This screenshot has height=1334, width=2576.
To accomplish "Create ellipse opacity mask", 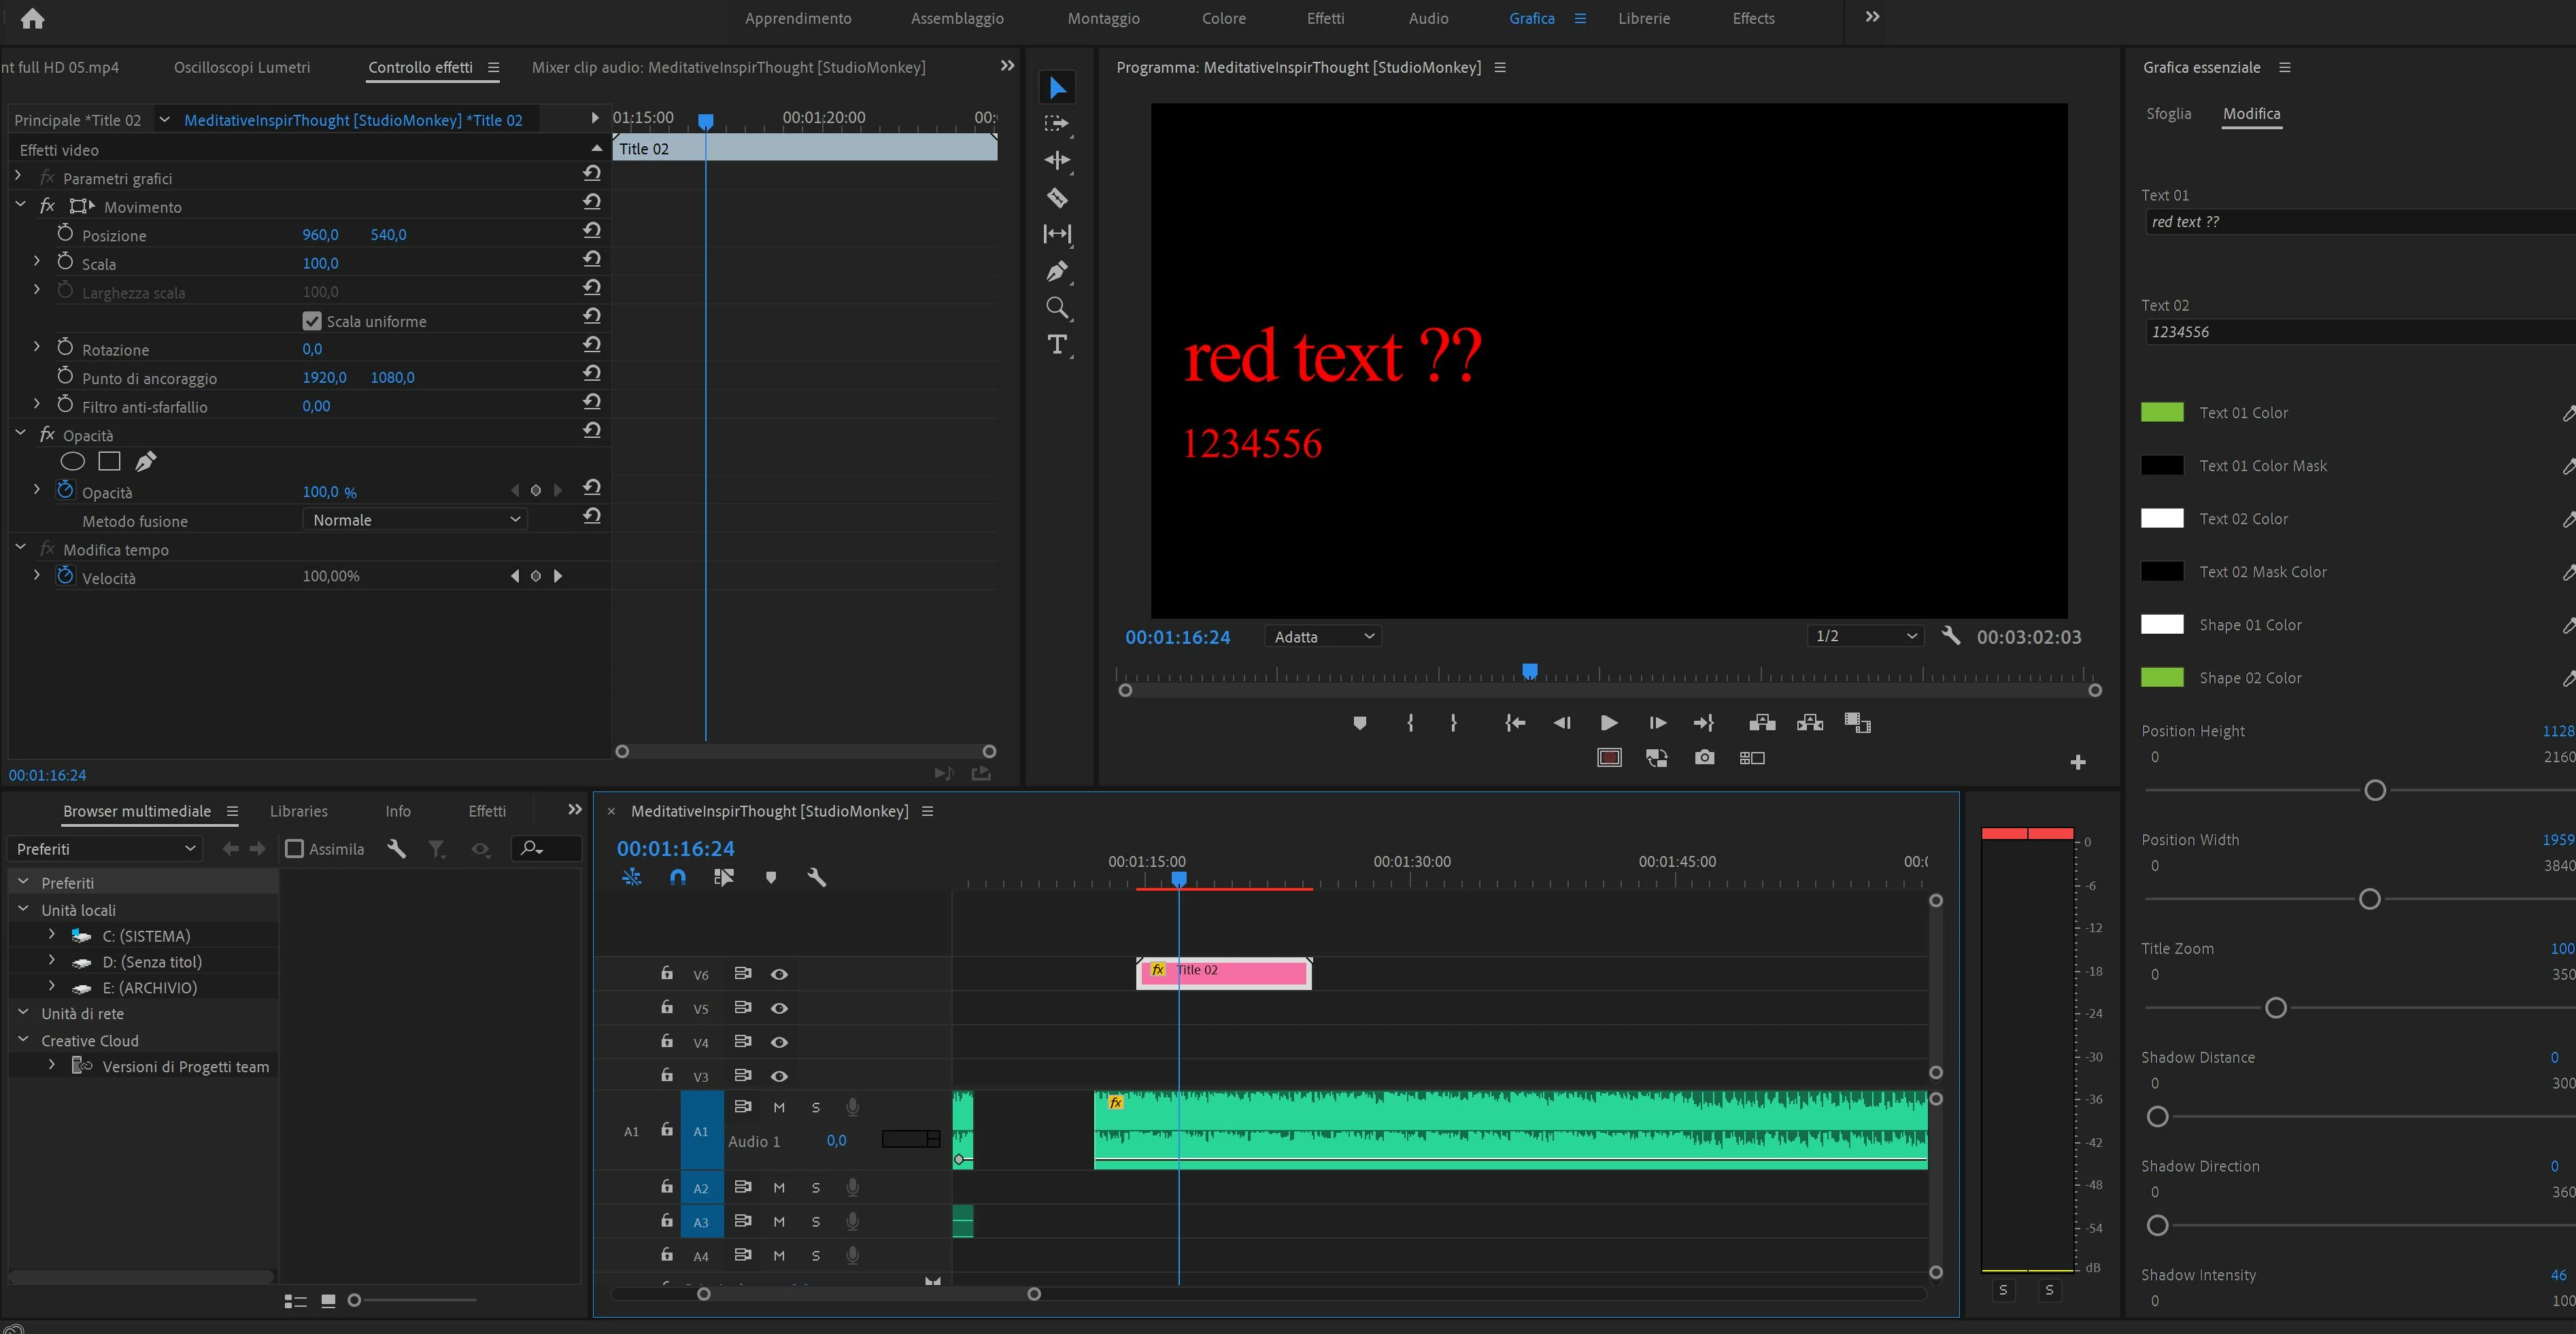I will tap(72, 461).
